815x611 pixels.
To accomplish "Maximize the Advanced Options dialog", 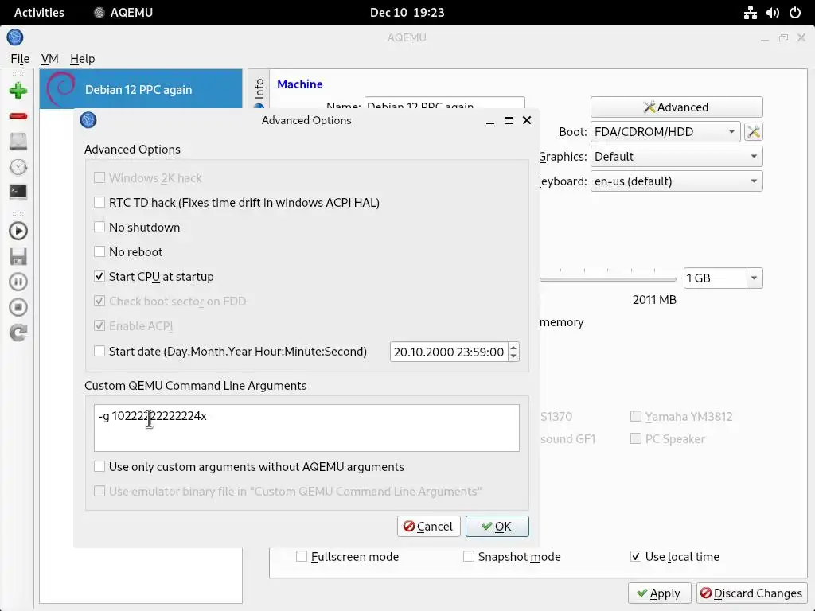I will [x=509, y=121].
